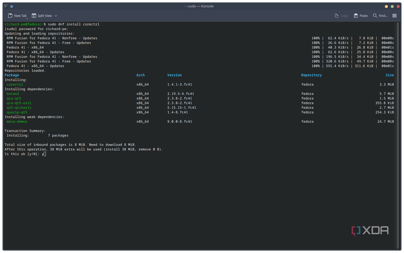404x253 pixels.
Task: Click the 'Is this ok [y/N]:' prompt
Action: [22, 154]
